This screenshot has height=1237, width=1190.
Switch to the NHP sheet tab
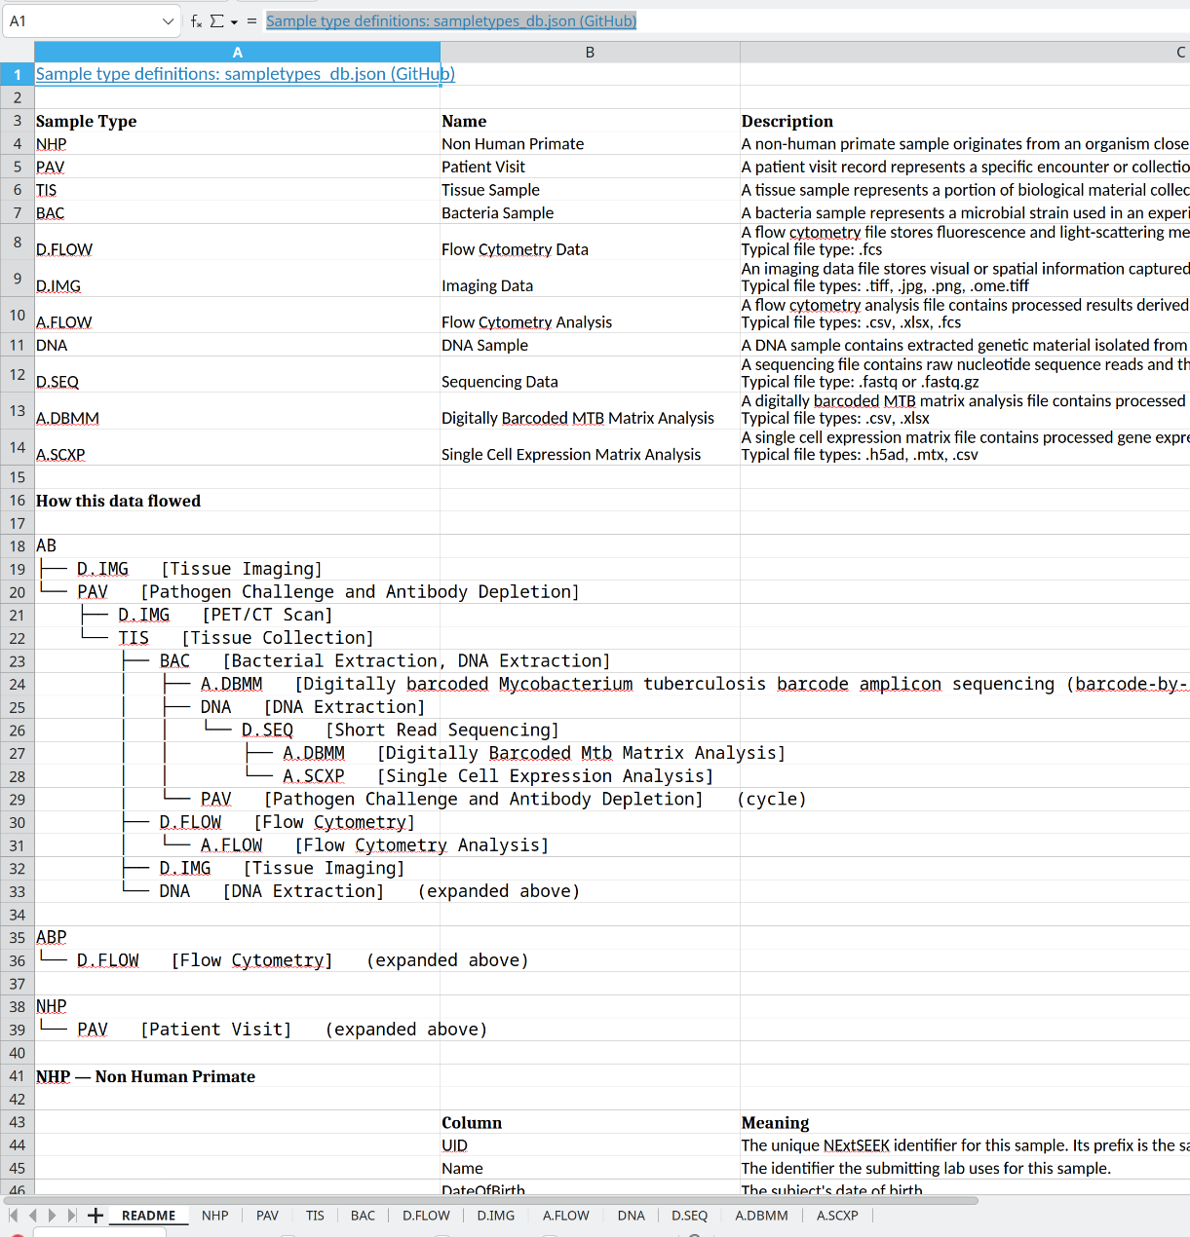click(x=214, y=1216)
